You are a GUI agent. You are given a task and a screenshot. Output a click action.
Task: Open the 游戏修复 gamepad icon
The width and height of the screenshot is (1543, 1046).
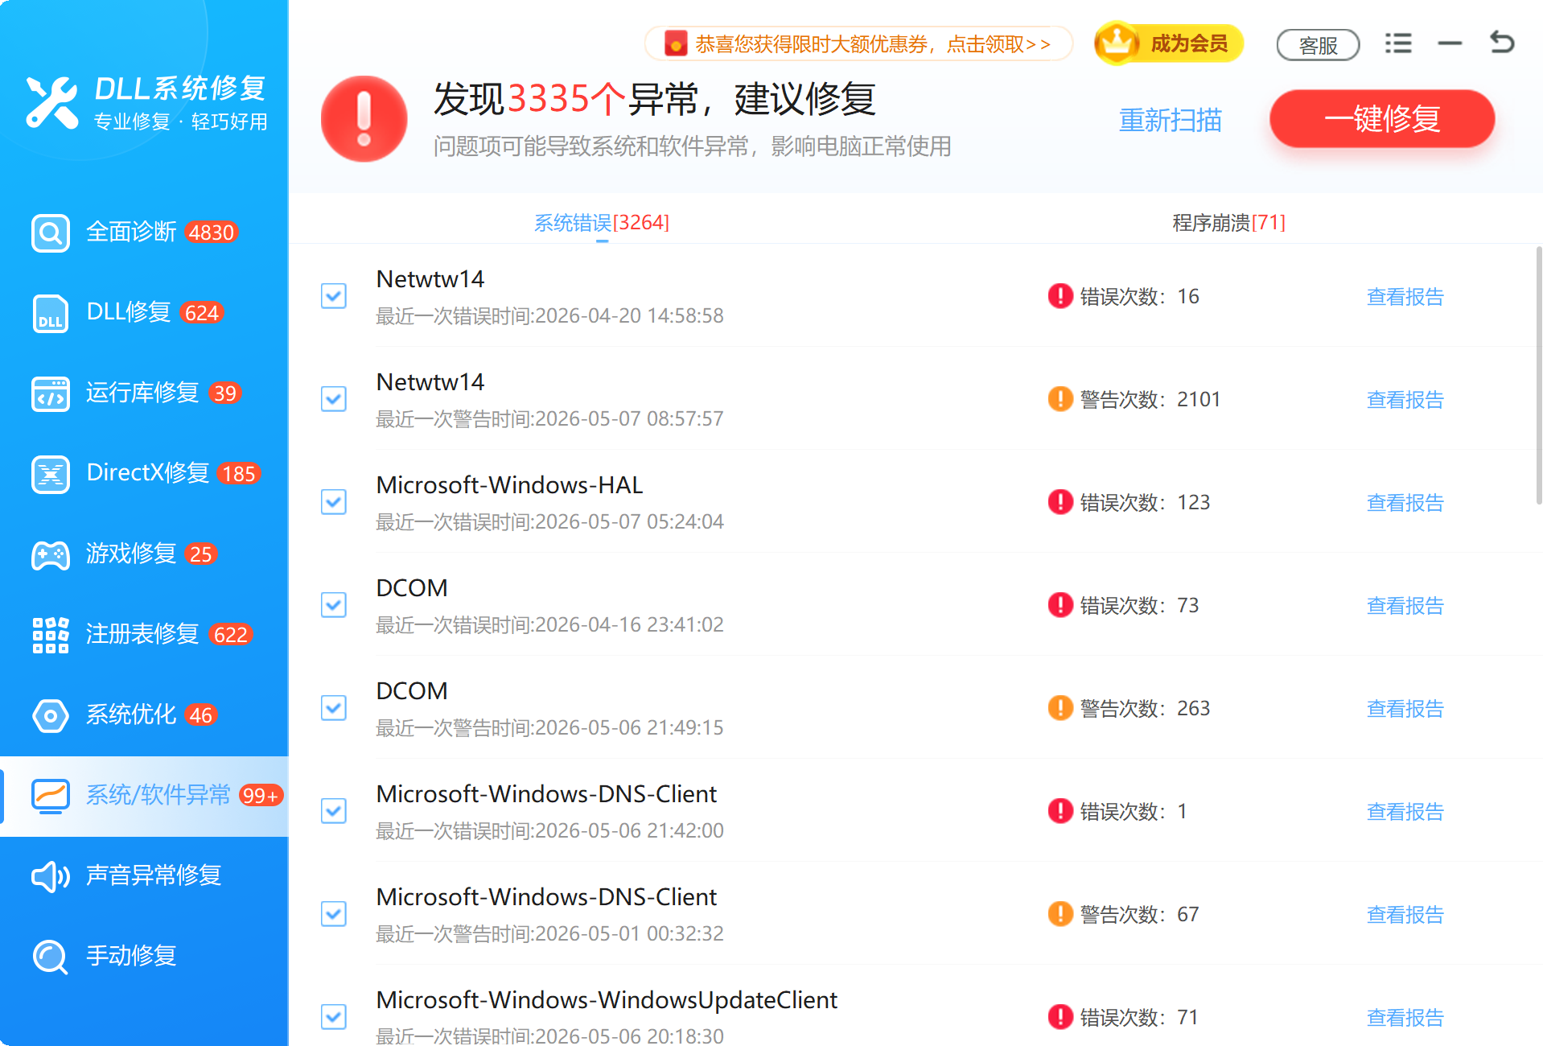[51, 554]
